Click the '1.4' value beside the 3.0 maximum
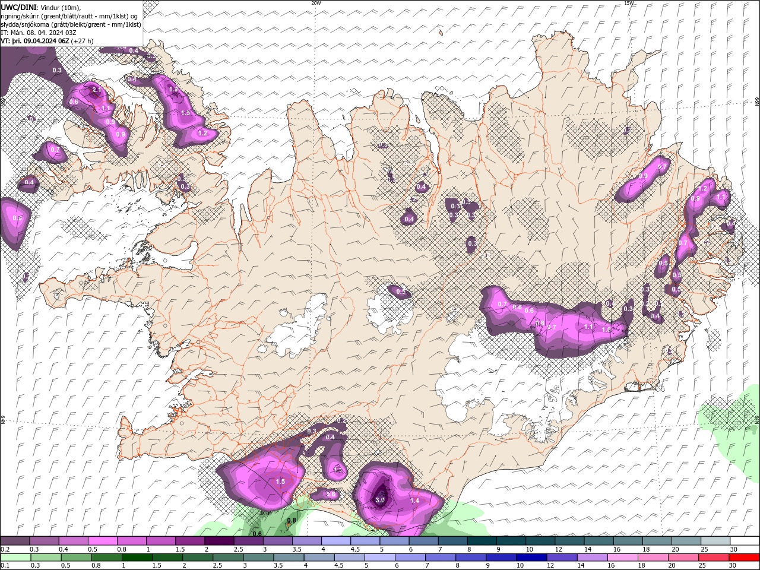The height and width of the screenshot is (570, 760). click(x=415, y=501)
